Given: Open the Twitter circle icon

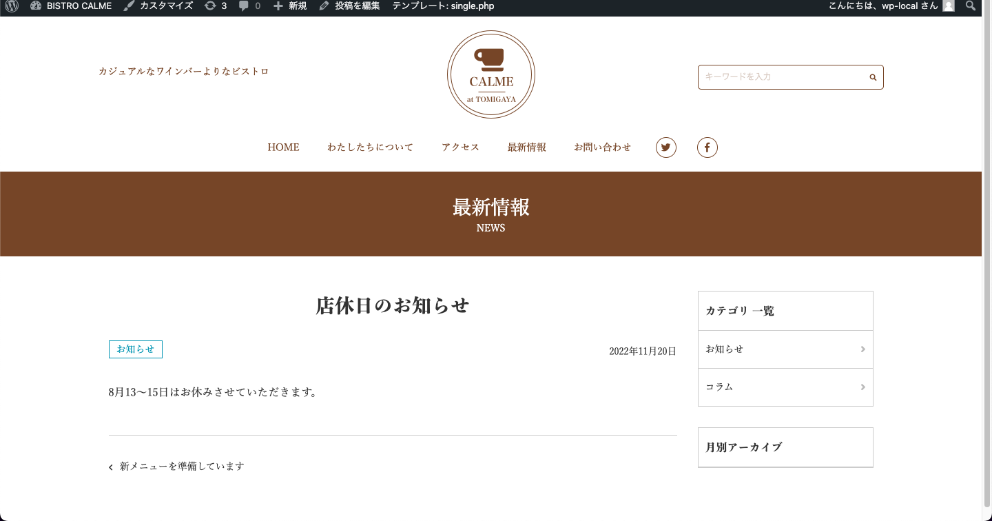Looking at the screenshot, I should (665, 147).
